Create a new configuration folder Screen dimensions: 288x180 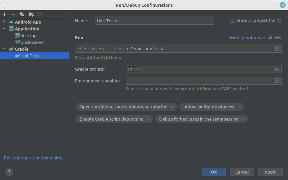click(31, 14)
